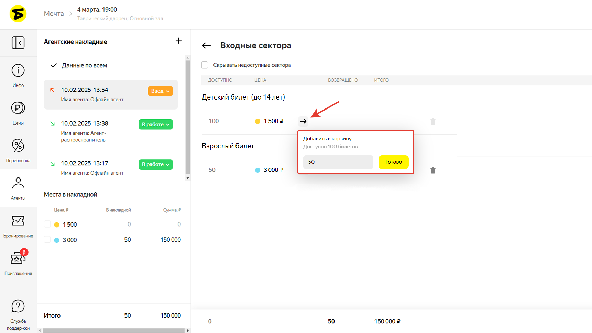Open the Приглашения section

tap(18, 263)
